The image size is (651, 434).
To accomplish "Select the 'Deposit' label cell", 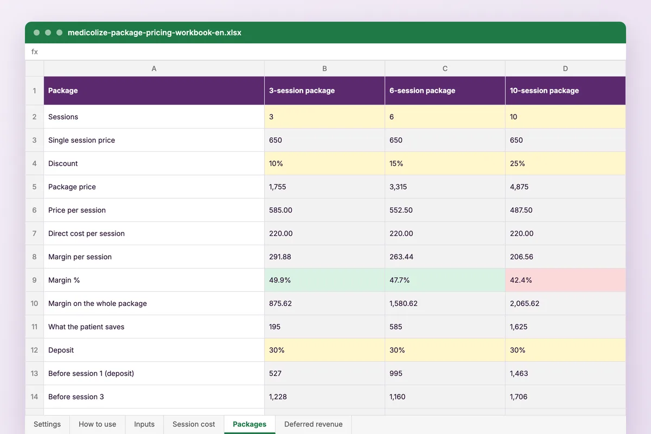I will tap(154, 350).
